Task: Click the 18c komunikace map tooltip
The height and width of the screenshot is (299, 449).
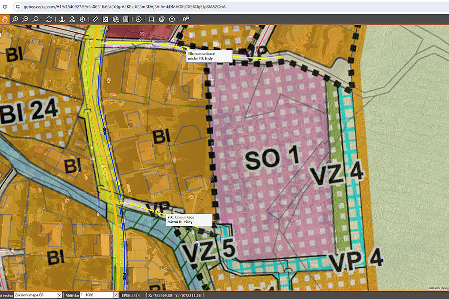Action: (x=209, y=56)
